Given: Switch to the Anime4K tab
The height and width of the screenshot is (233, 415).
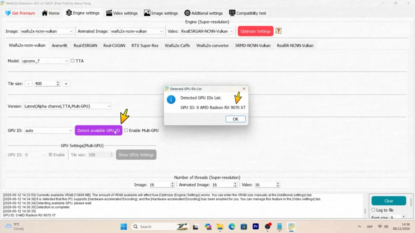Looking at the screenshot, I should pyautogui.click(x=60, y=45).
